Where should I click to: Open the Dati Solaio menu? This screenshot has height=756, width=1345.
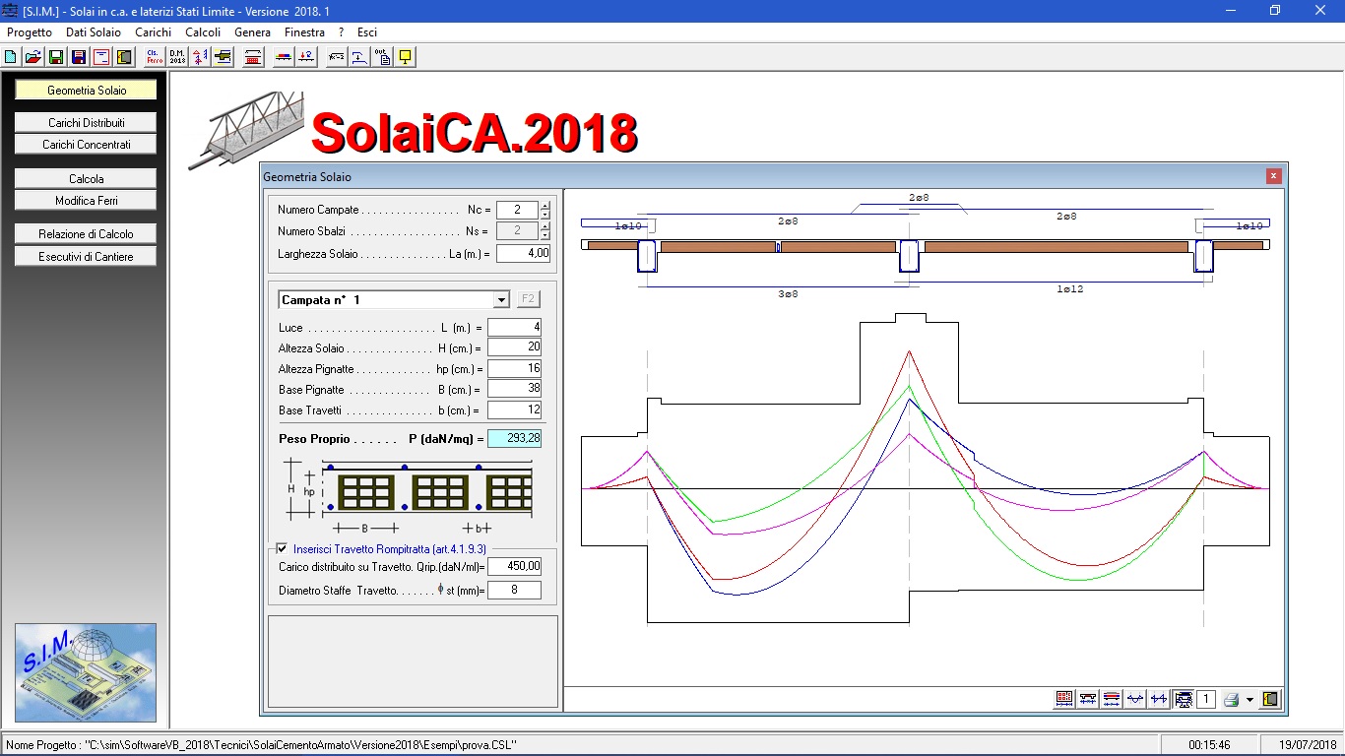94,32
